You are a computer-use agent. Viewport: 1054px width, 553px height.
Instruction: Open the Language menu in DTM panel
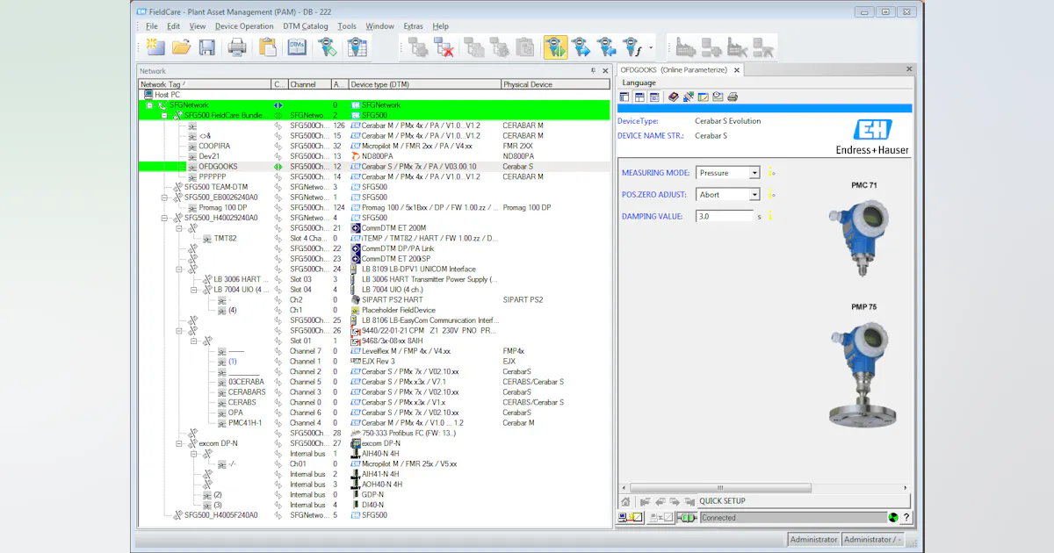(x=639, y=83)
